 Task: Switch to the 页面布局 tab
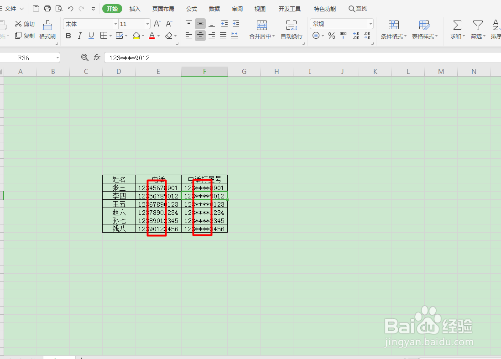click(163, 9)
